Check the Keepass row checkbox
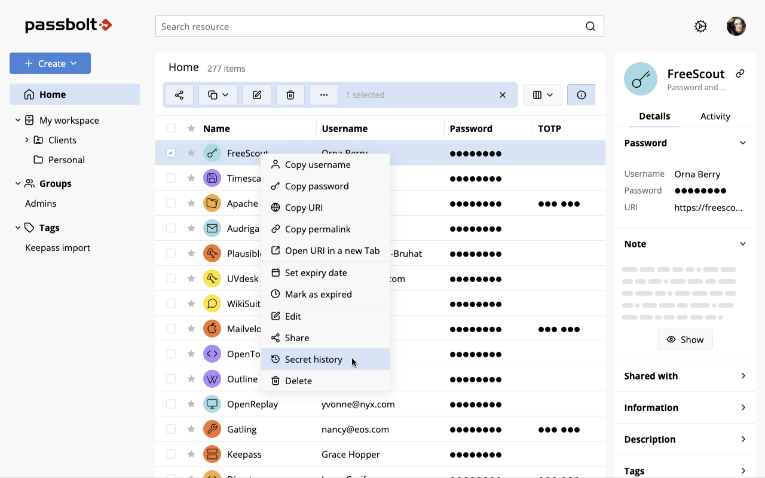Image resolution: width=765 pixels, height=478 pixels. [x=171, y=454]
